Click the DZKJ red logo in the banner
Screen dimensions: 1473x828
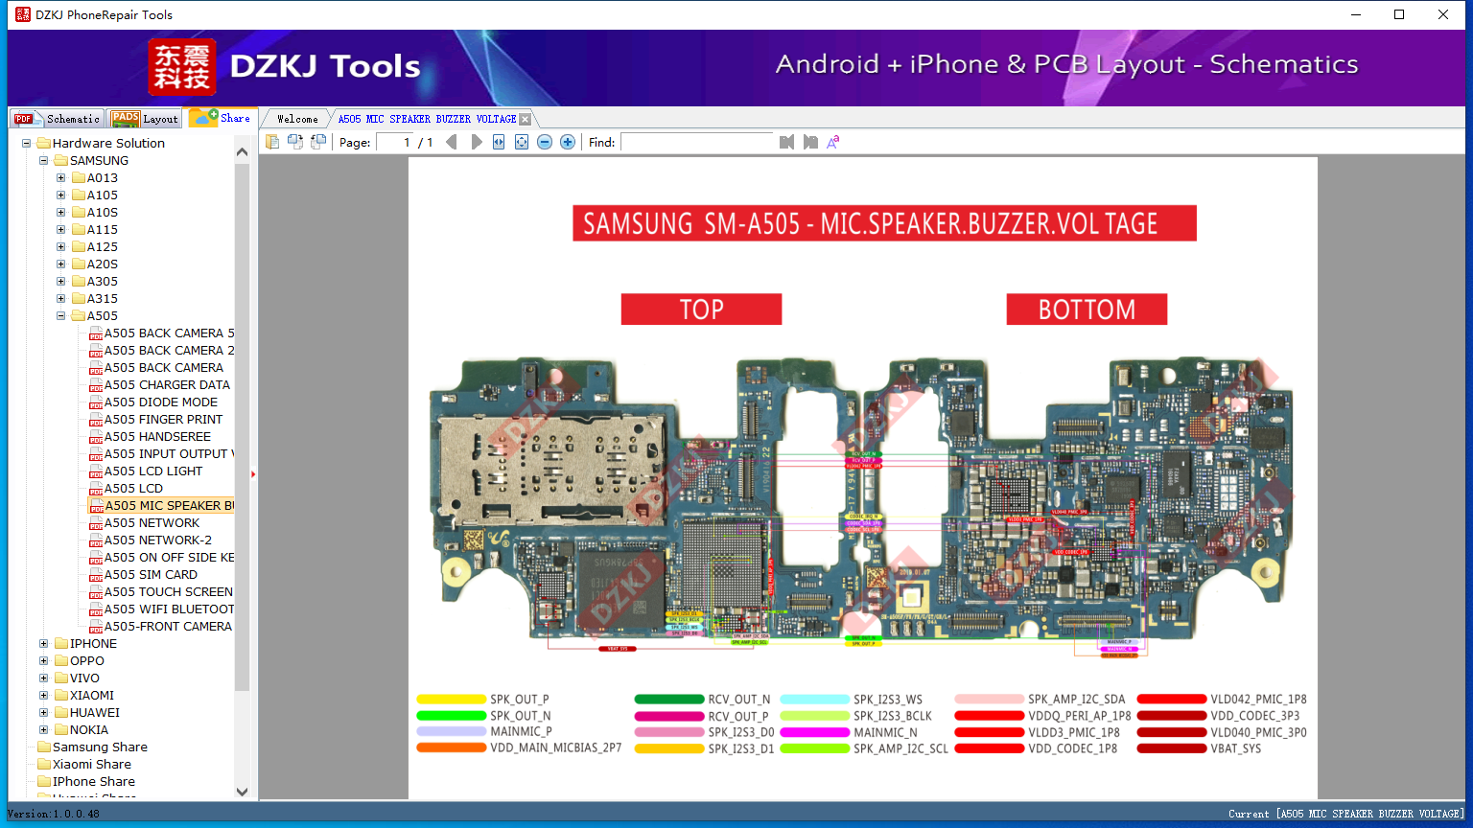(182, 67)
